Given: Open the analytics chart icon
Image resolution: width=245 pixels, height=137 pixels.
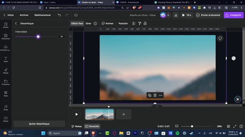Looking at the screenshot, I should point(176,15).
